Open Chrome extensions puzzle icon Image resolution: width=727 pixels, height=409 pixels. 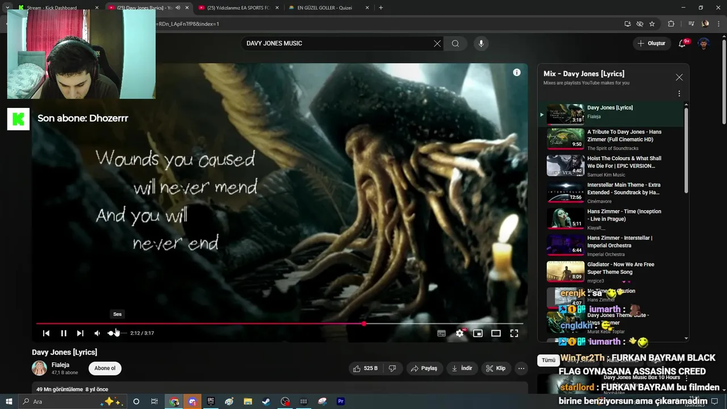point(671,24)
